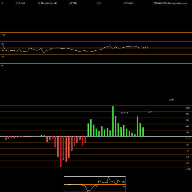The image size is (192, 192).
Task: Select the deepest red MR histogram bar
Action: point(61,152)
